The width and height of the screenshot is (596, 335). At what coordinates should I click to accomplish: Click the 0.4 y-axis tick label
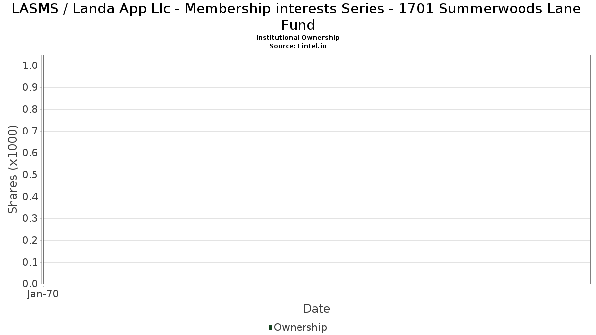point(31,197)
